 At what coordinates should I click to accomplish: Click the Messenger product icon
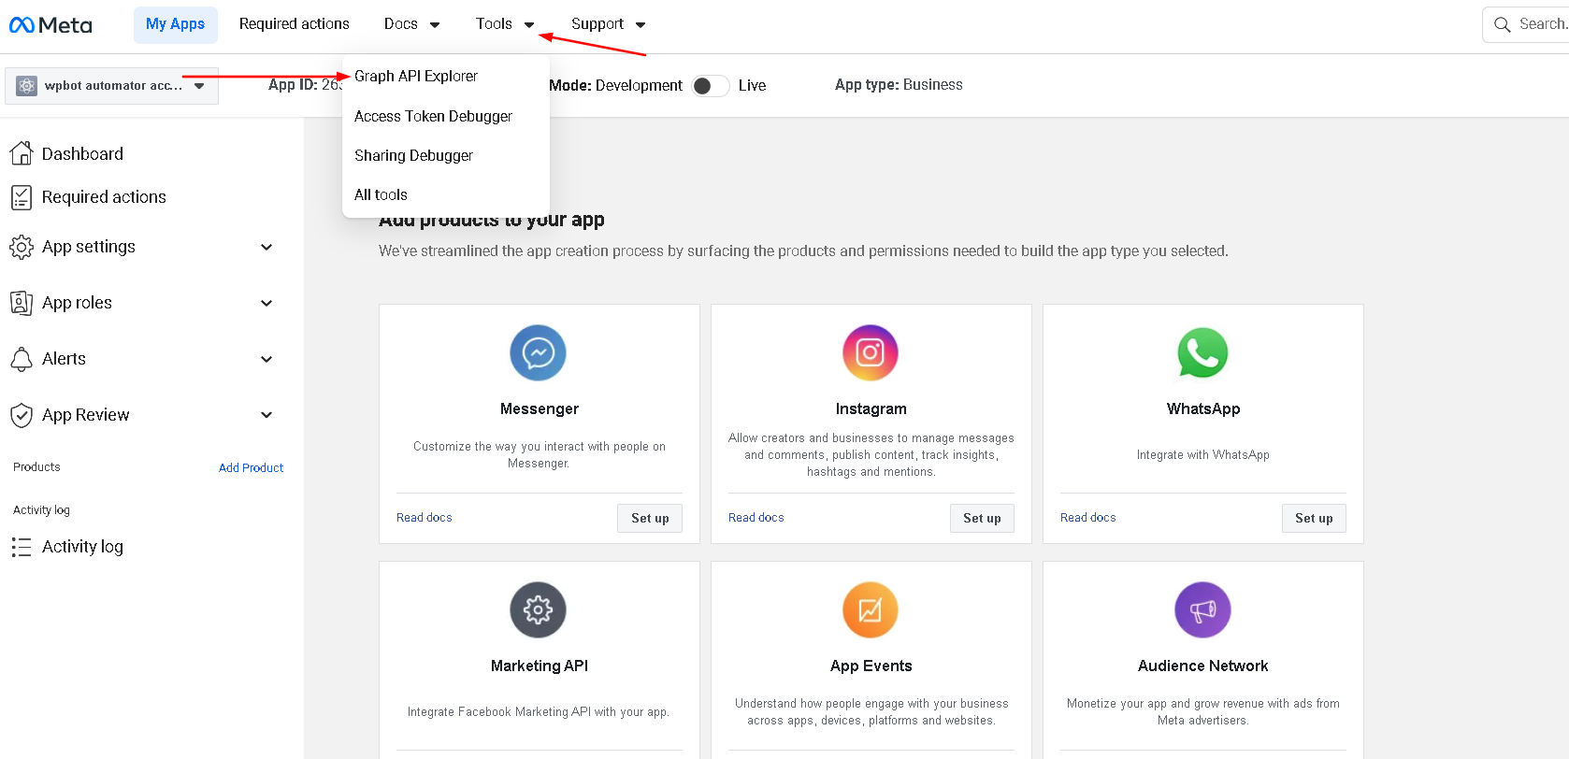tap(538, 352)
